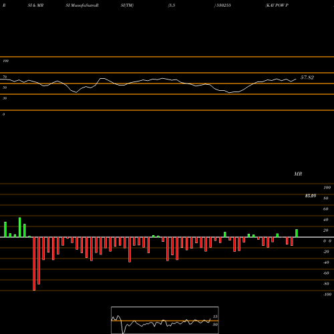Click the 'SI MunafaSutraR' header text
Image resolution: width=334 pixels, height=334 pixels.
click(82, 5)
